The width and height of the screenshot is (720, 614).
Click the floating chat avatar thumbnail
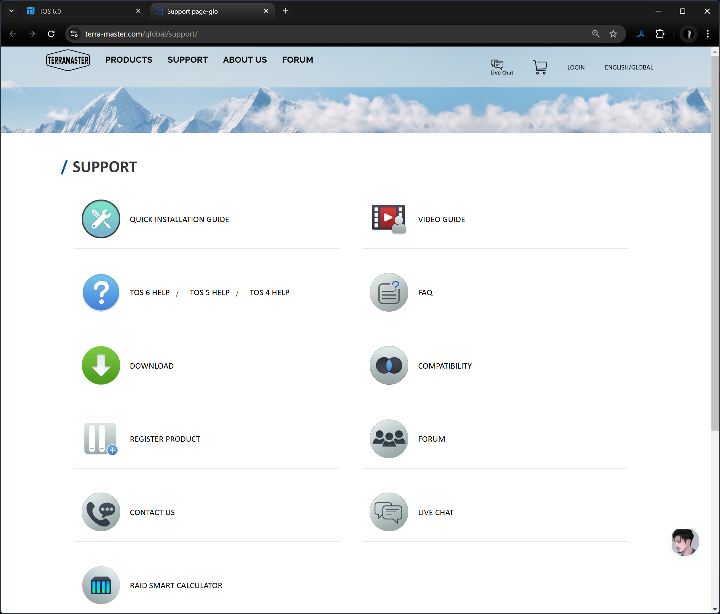[x=685, y=542]
